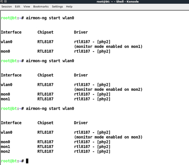Open the Settings menu
Viewport: 189px width, 165px height.
(57, 6)
